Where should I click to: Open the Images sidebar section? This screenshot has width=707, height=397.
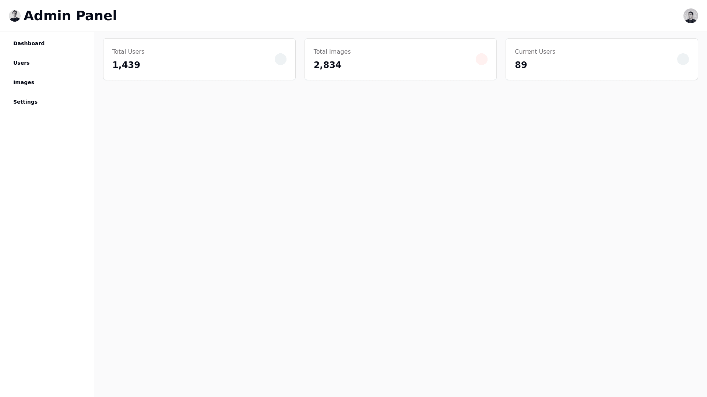(24, 82)
